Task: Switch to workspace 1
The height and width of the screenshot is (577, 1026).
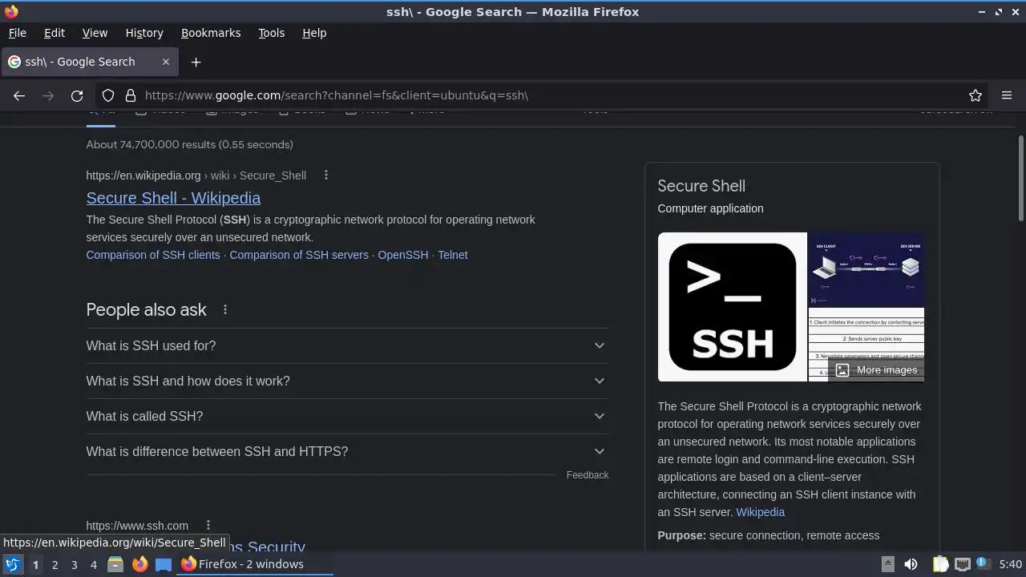Action: tap(35, 565)
